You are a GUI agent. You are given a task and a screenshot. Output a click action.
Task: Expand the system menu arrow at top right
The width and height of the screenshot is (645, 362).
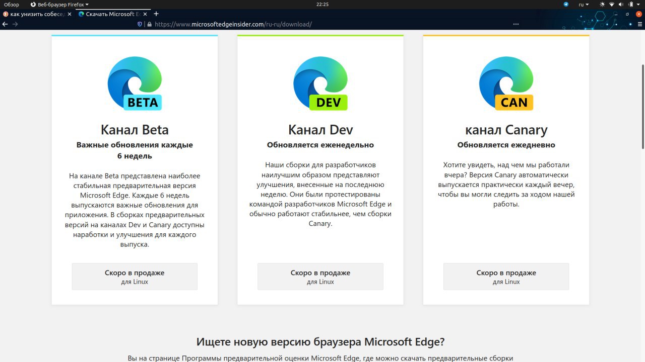point(639,4)
